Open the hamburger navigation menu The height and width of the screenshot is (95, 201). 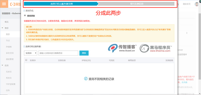4,4
